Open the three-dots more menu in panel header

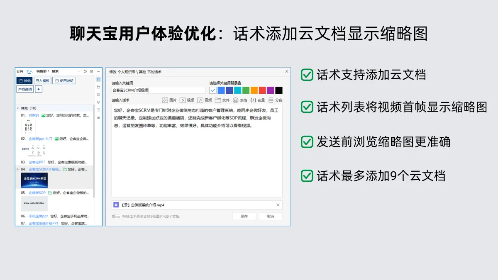pos(98,71)
